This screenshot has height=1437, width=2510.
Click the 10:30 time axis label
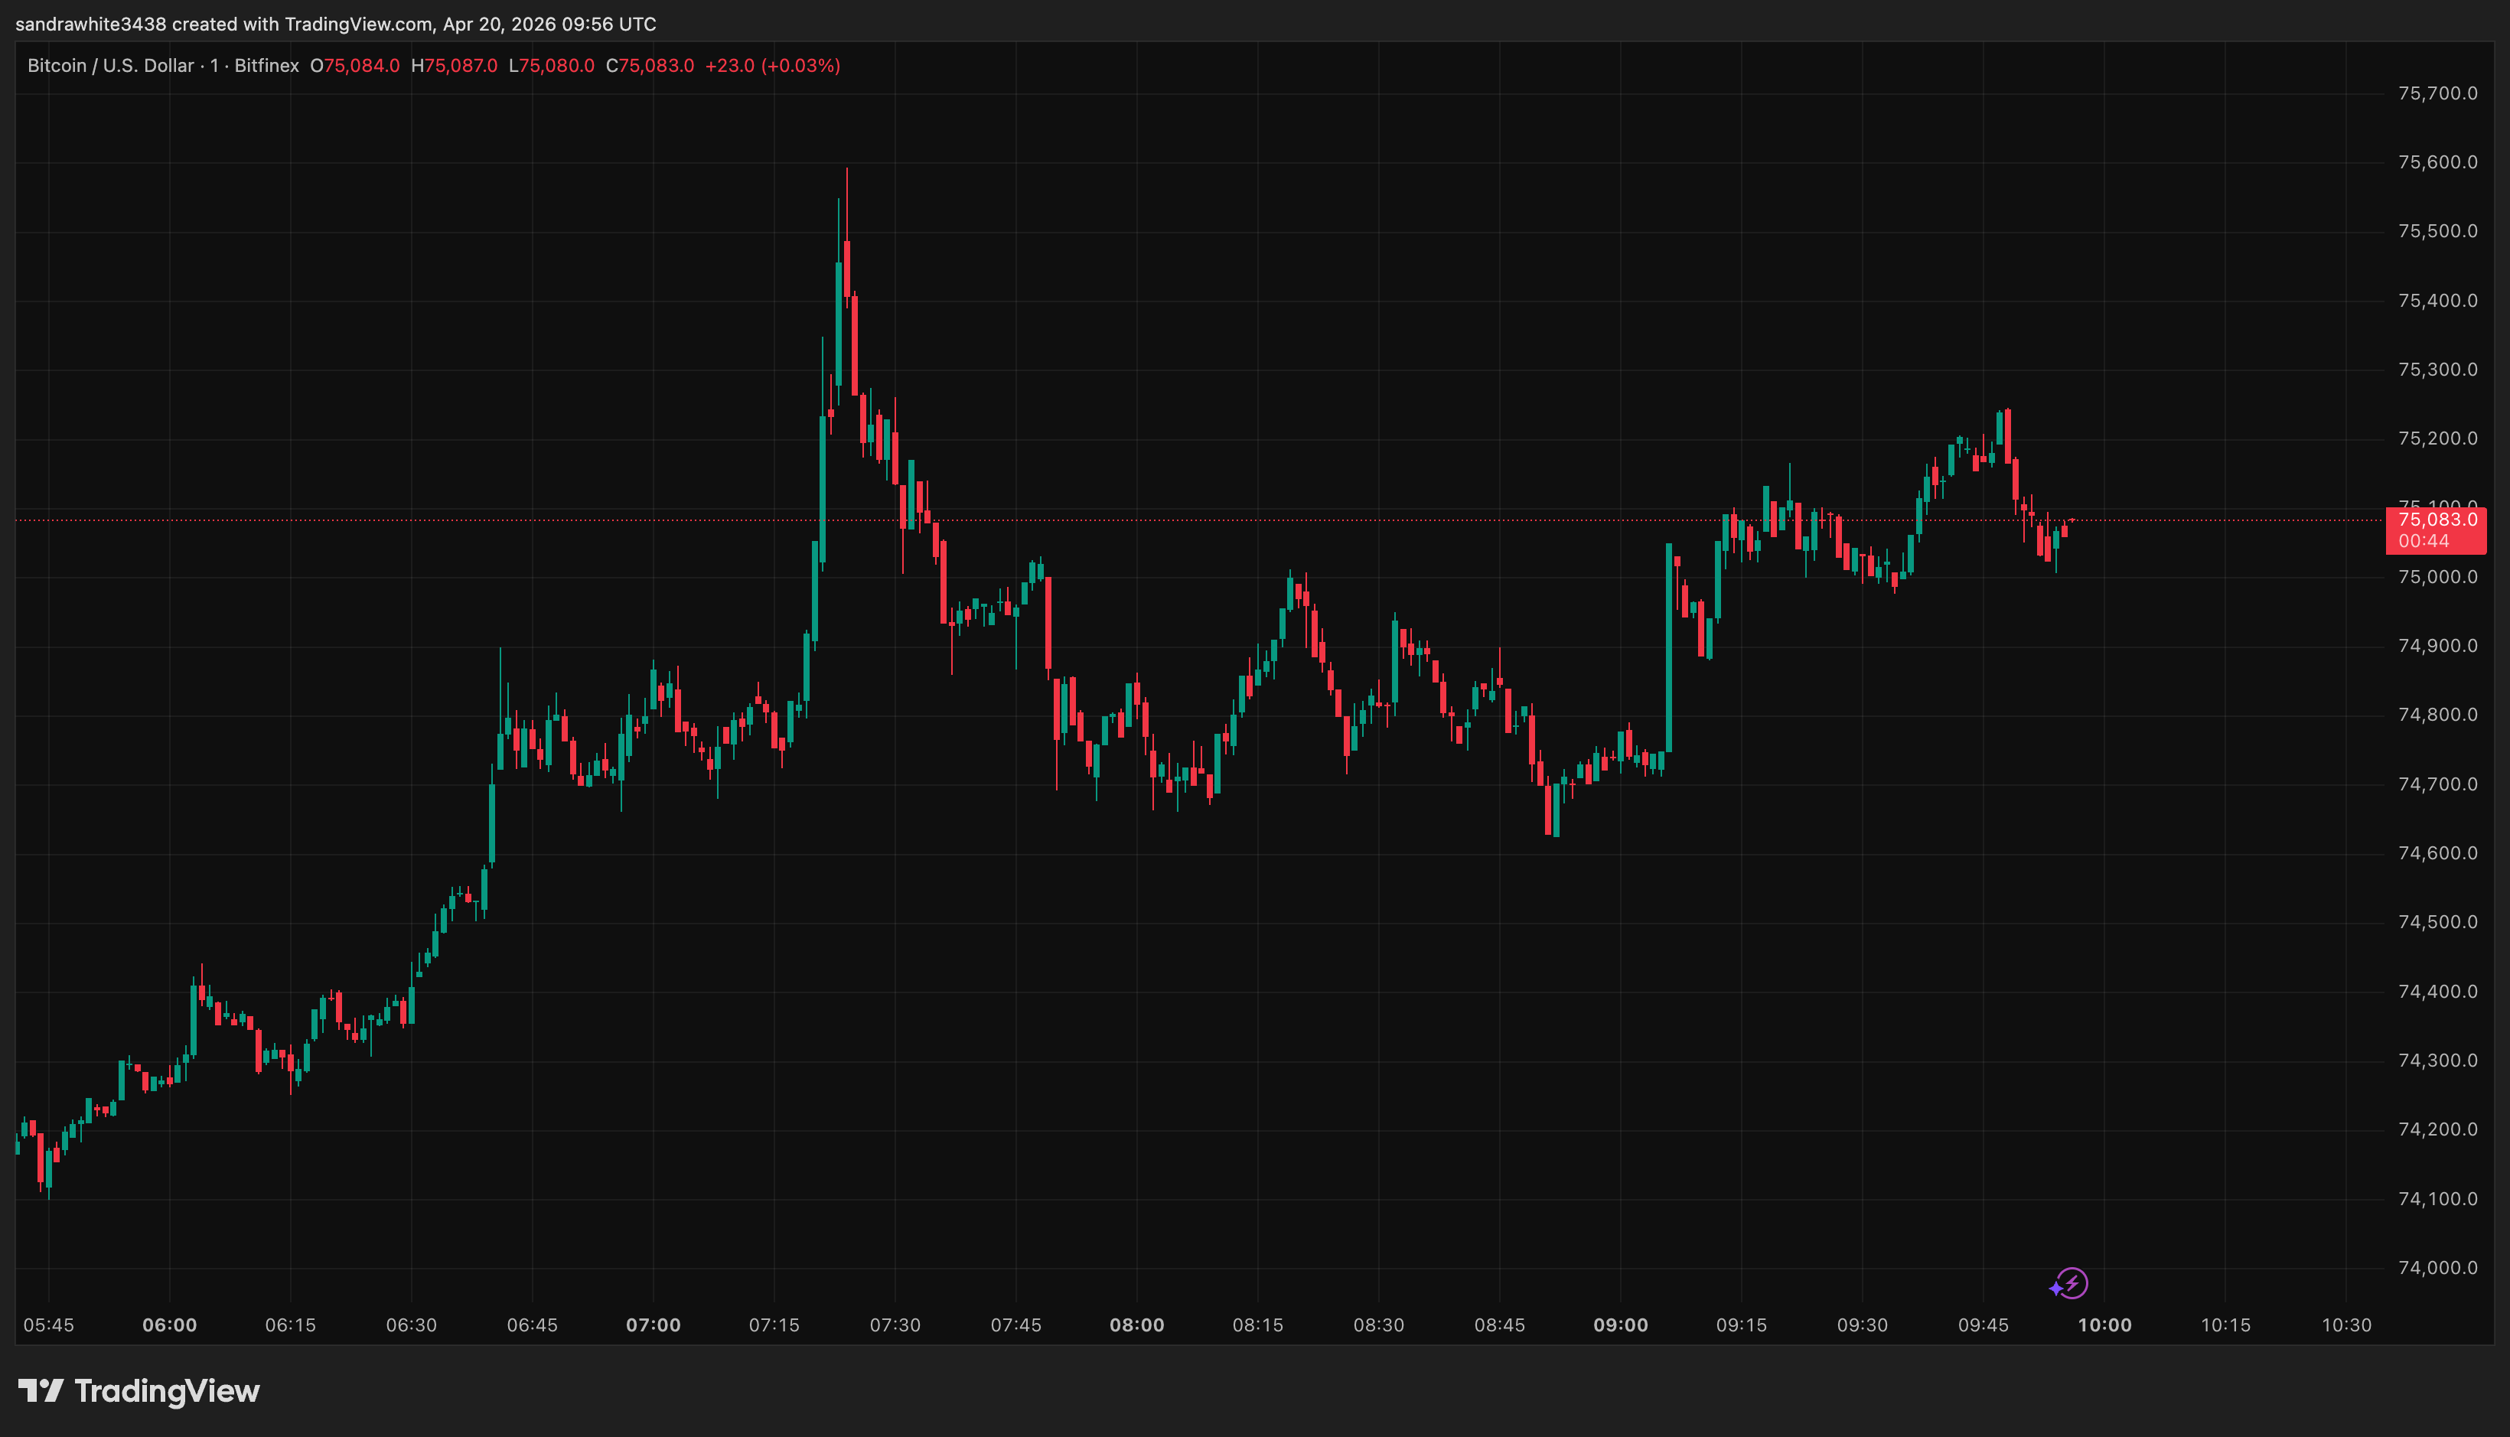point(2346,1325)
